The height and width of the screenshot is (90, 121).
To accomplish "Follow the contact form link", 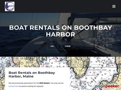I will (x=14, y=86).
